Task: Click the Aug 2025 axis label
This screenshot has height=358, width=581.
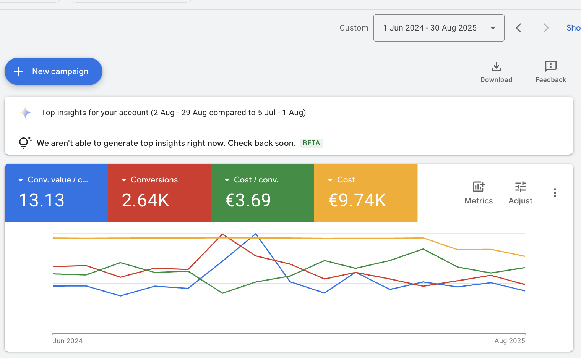Action: pyautogui.click(x=510, y=341)
